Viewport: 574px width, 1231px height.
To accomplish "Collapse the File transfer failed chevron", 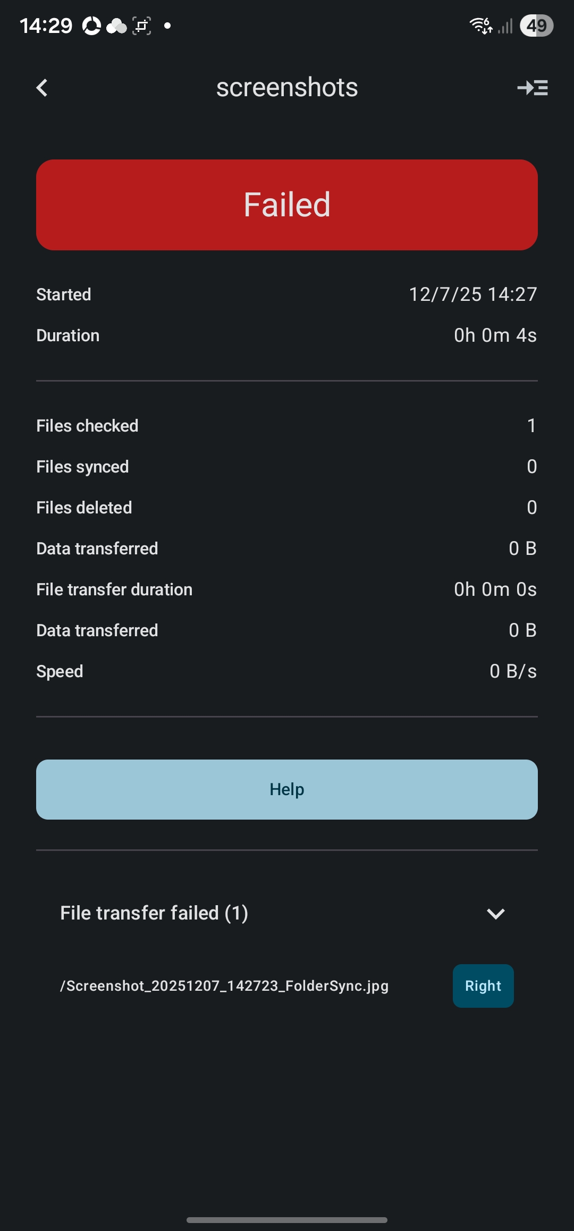I will [x=495, y=914].
